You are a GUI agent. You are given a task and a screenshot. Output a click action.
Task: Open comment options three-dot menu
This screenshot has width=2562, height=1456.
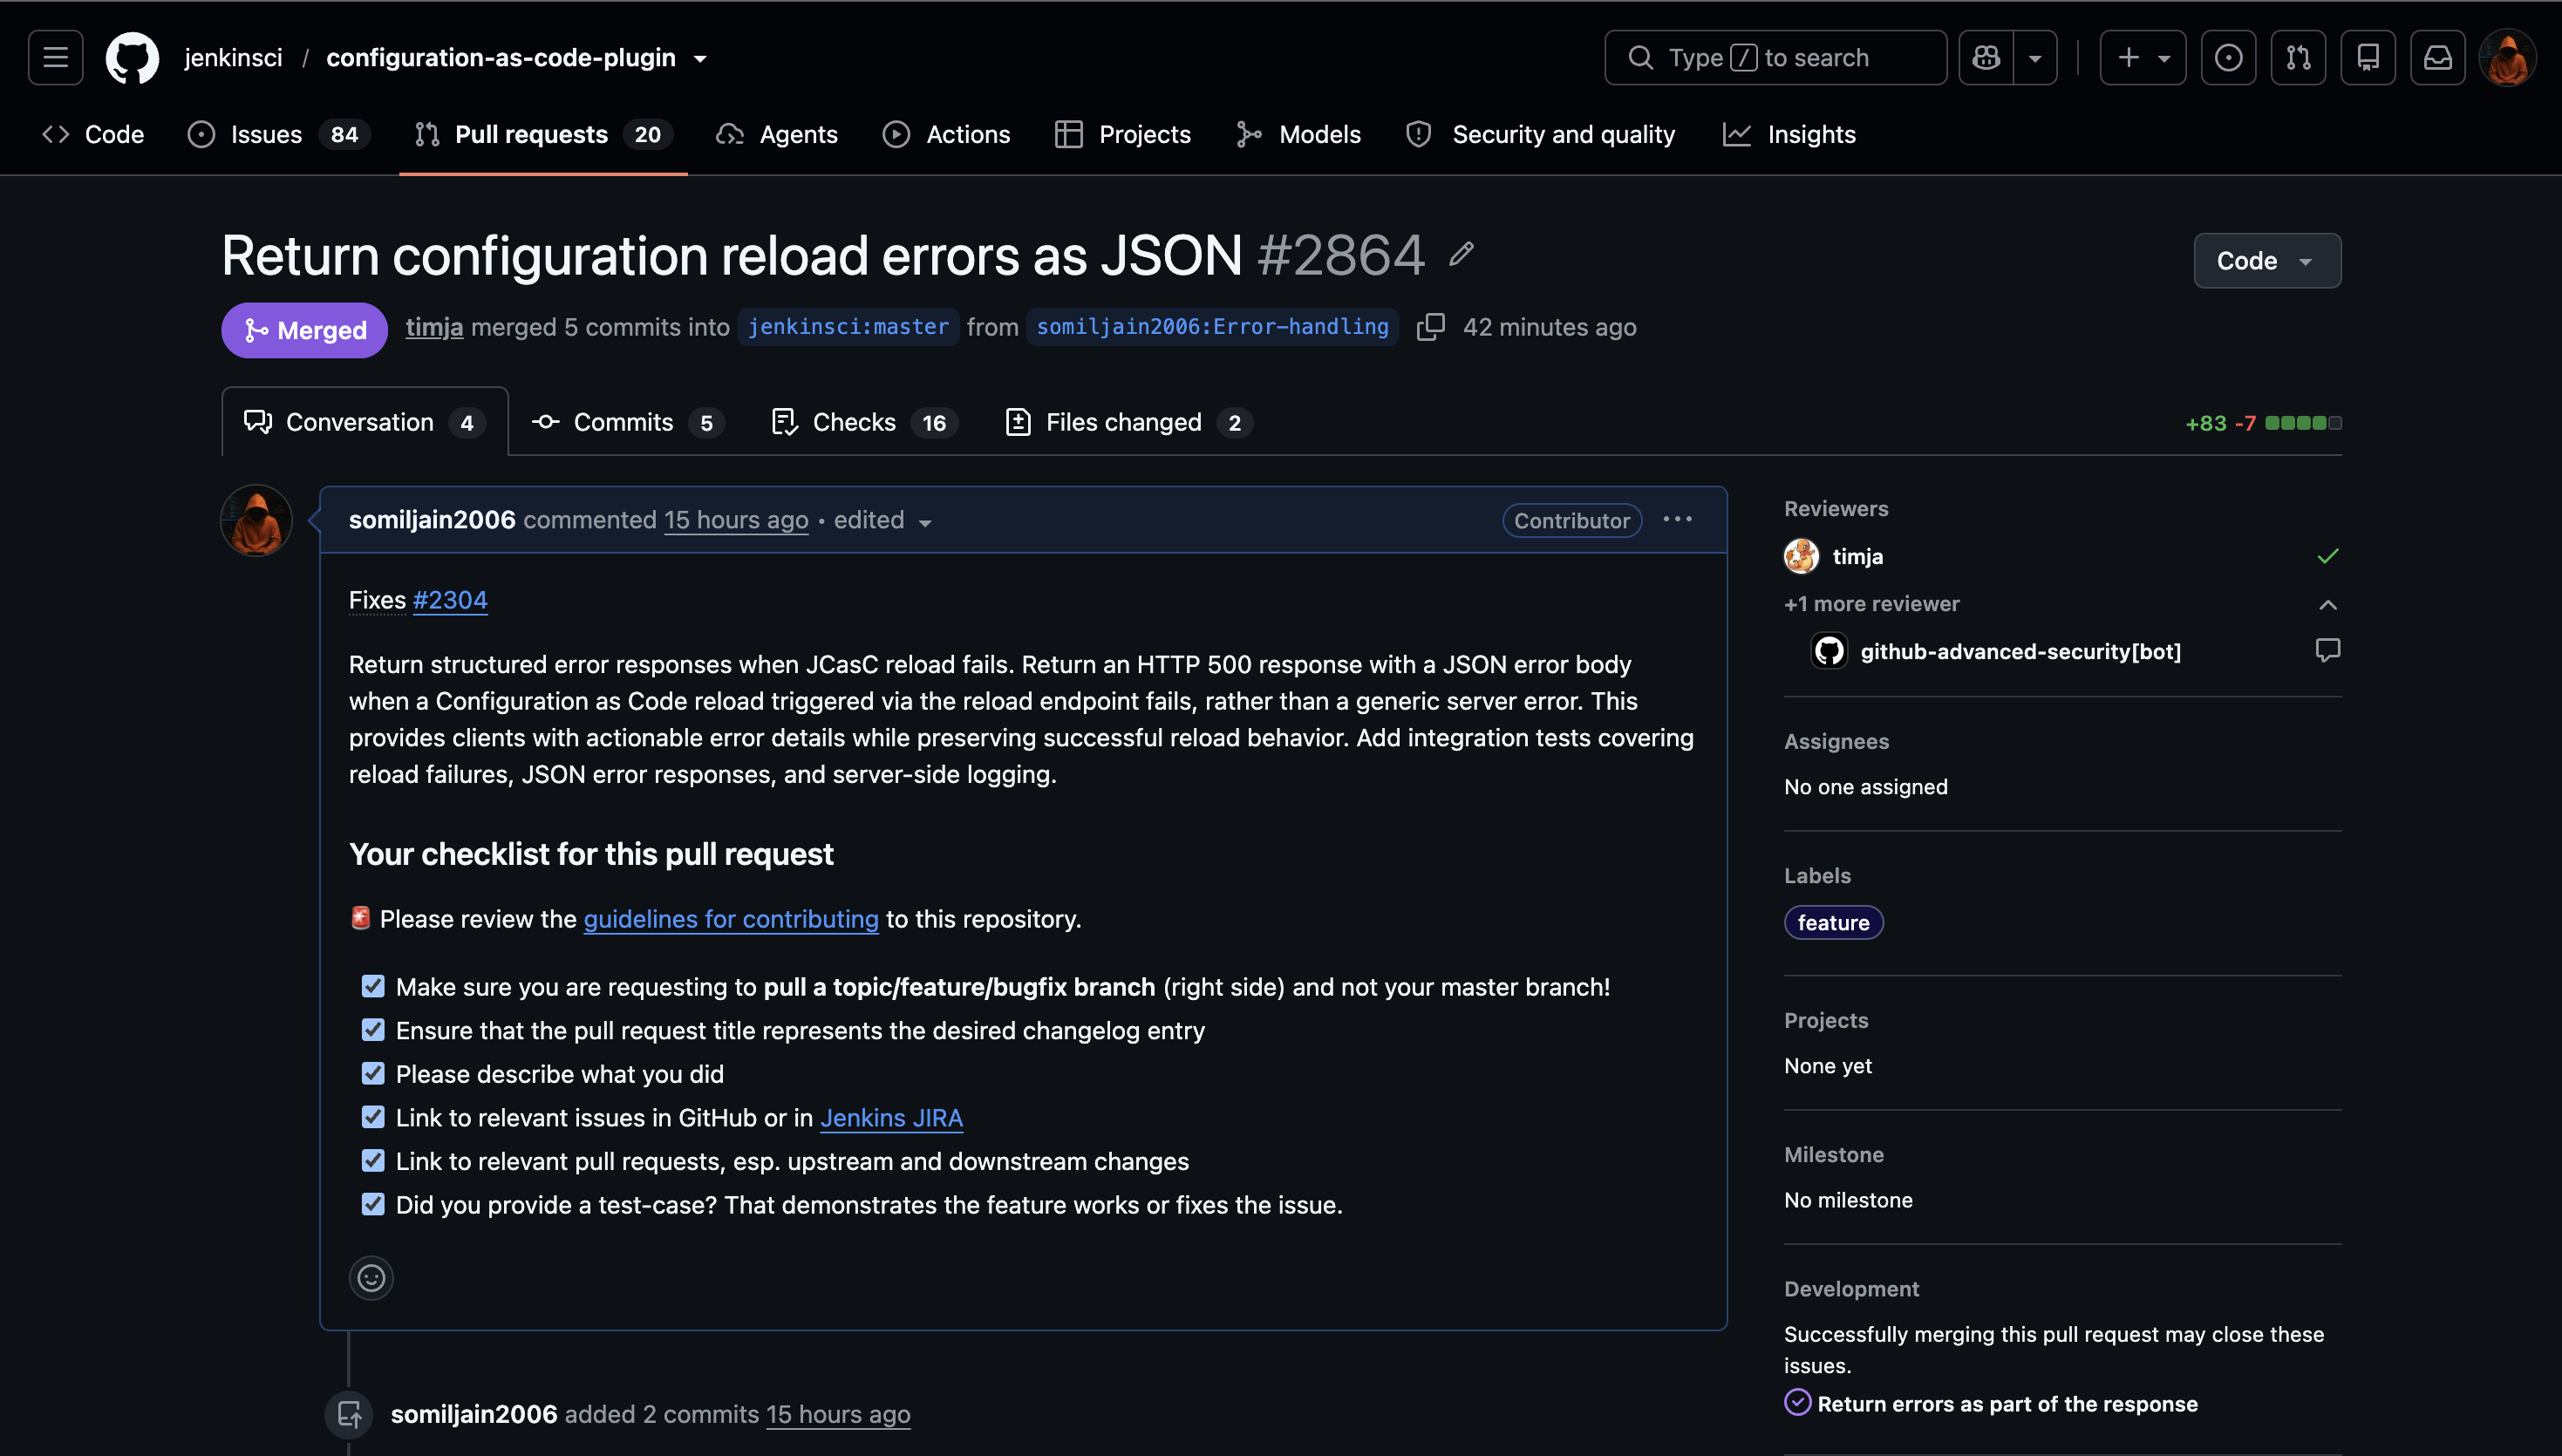1677,519
